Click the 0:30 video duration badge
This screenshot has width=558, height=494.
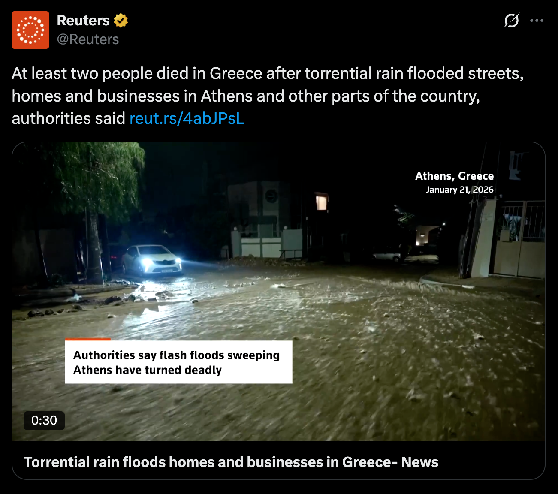[44, 420]
